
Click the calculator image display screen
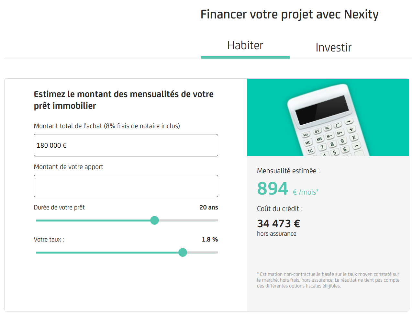tap(322, 110)
